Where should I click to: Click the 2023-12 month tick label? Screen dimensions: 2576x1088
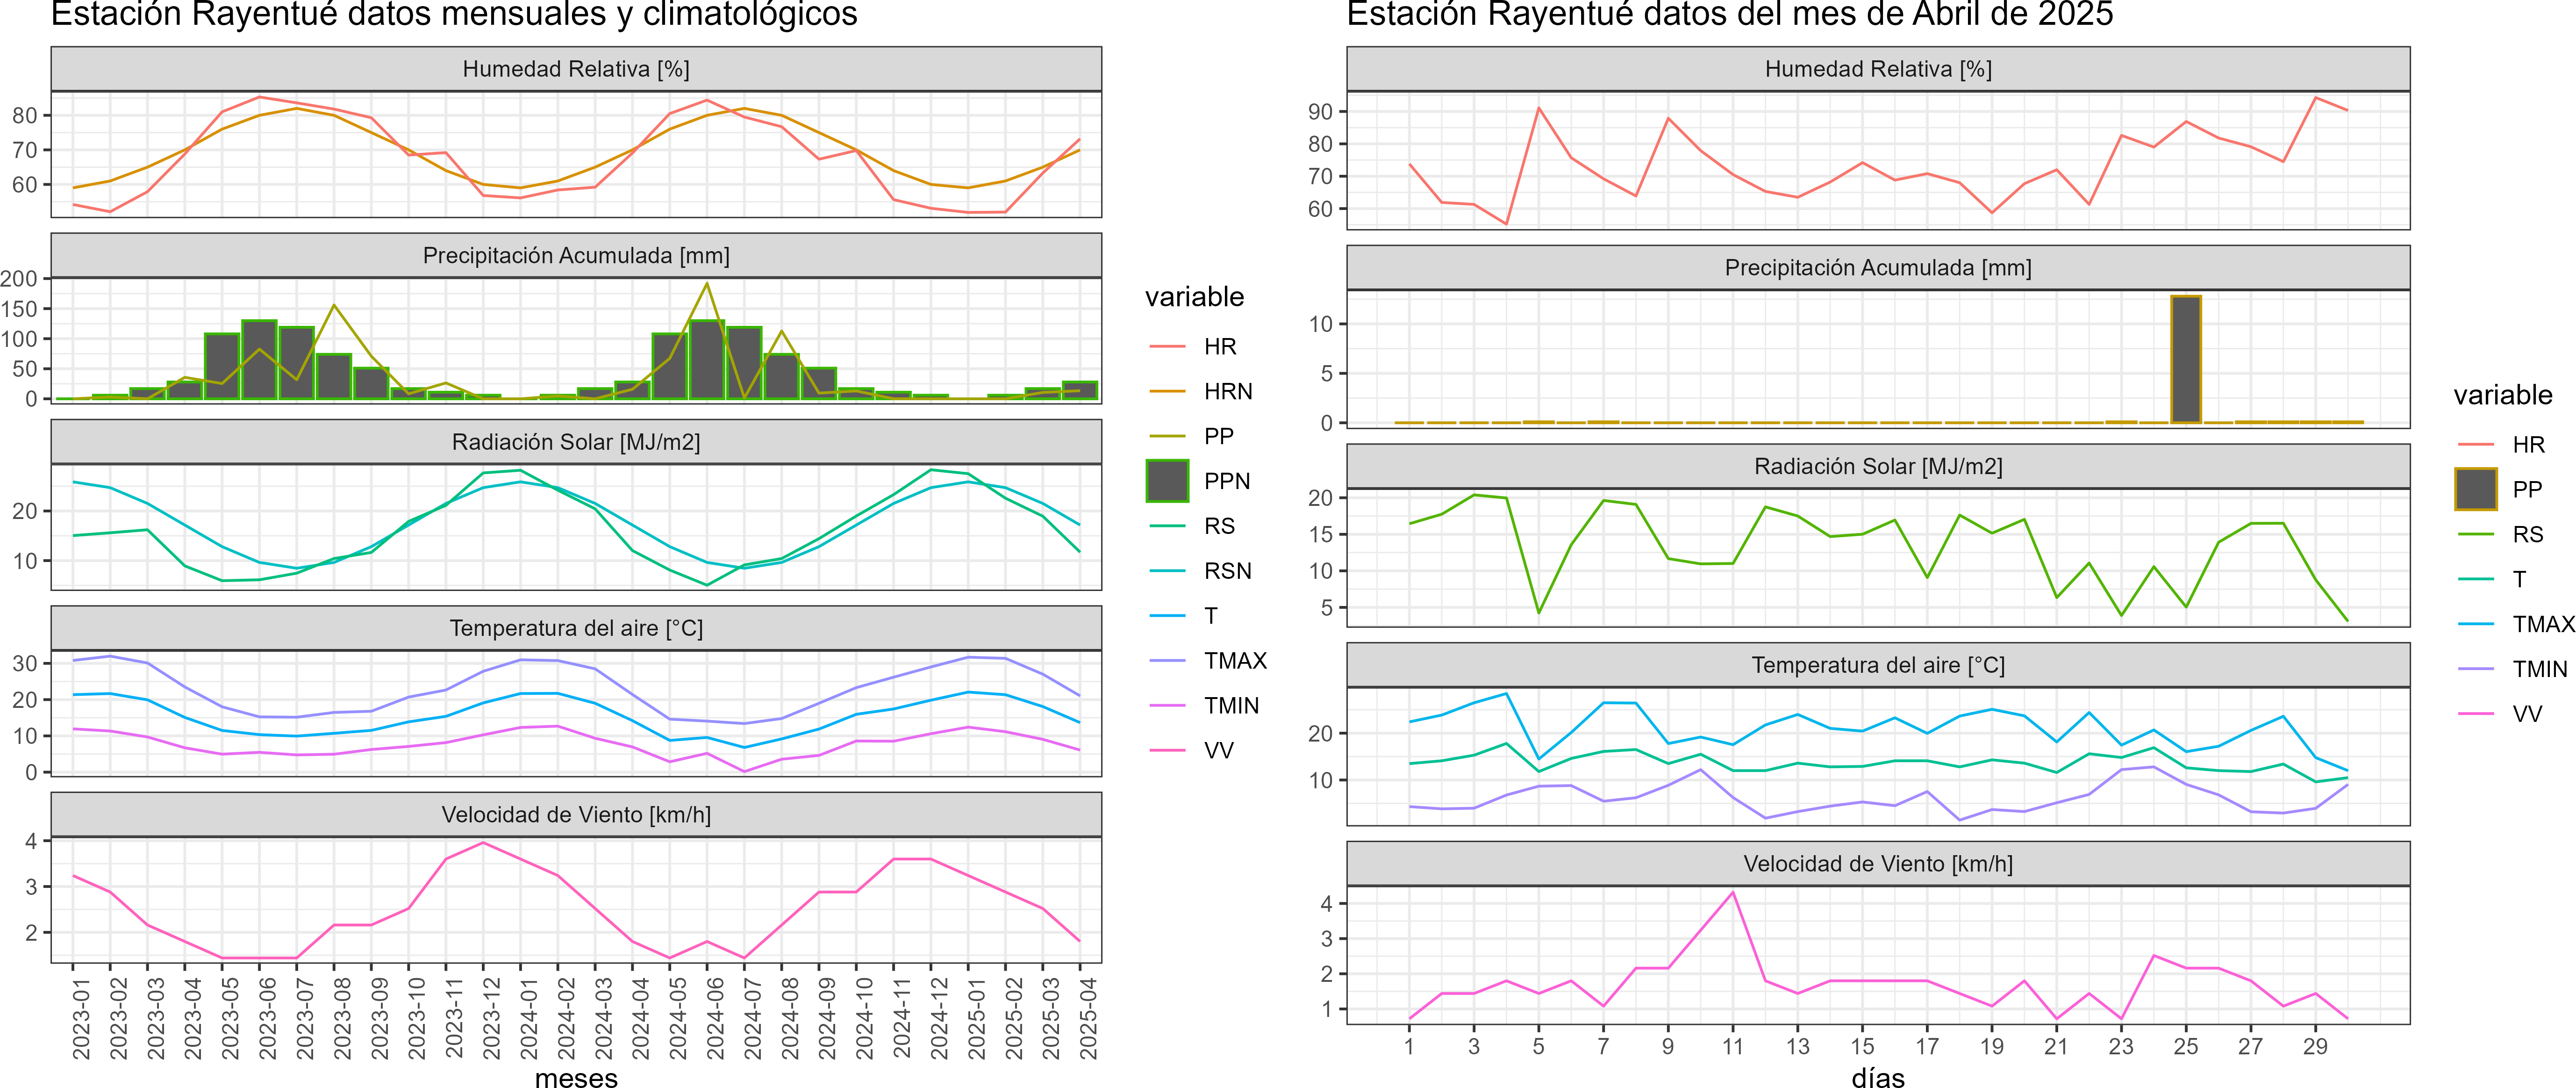click(492, 1018)
